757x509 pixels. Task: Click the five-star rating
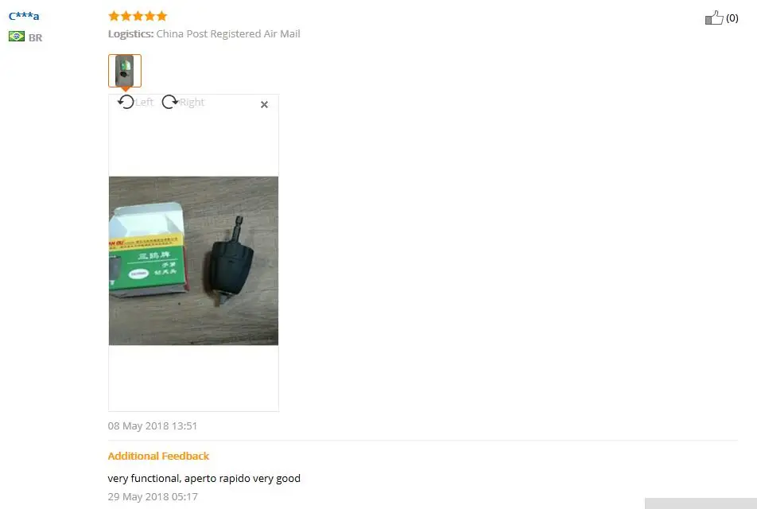pos(138,16)
